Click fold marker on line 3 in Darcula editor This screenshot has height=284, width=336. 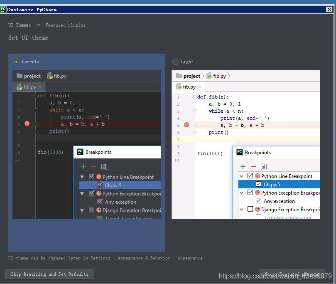[x=35, y=110]
